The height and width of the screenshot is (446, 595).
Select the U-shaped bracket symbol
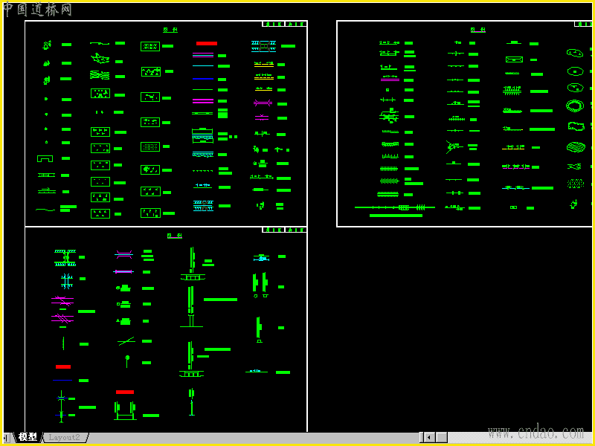point(45,158)
